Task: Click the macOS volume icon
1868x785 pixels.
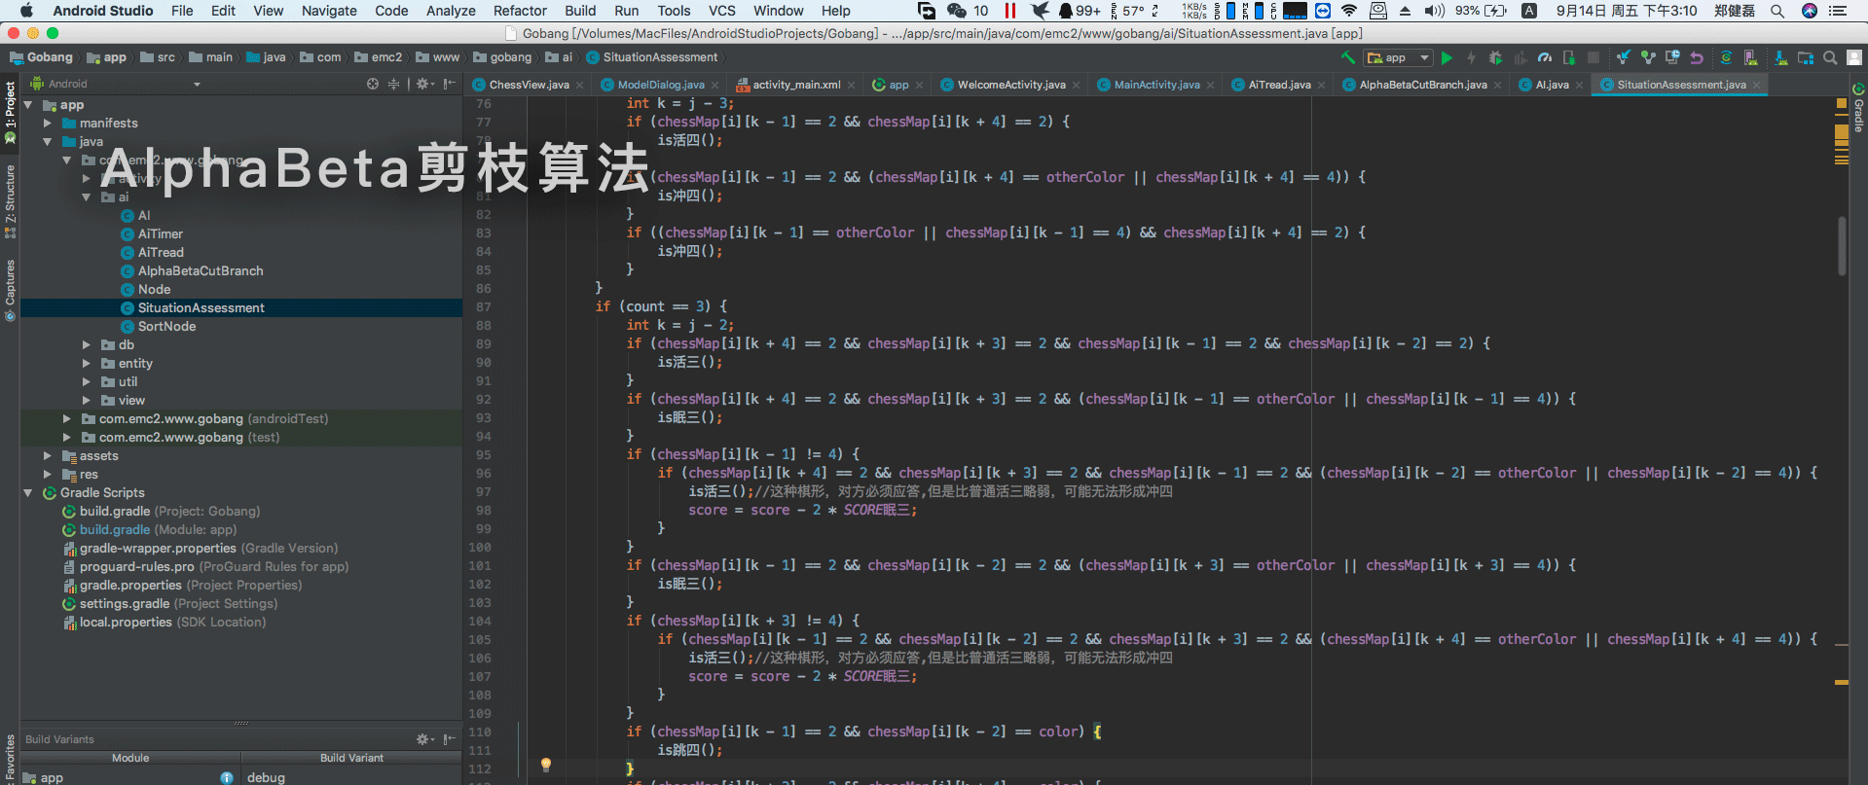Action: click(1435, 11)
